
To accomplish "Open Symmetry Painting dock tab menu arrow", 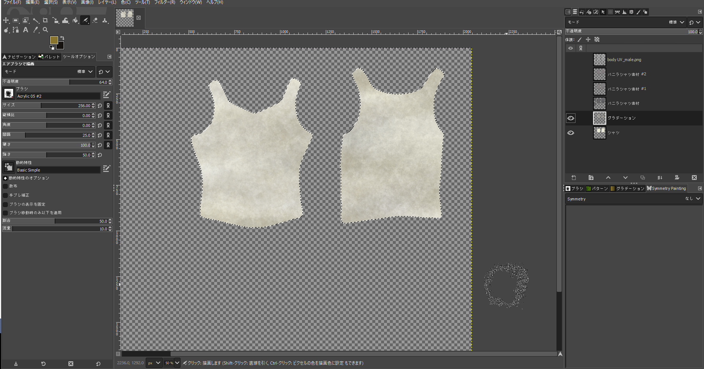I will coord(700,188).
